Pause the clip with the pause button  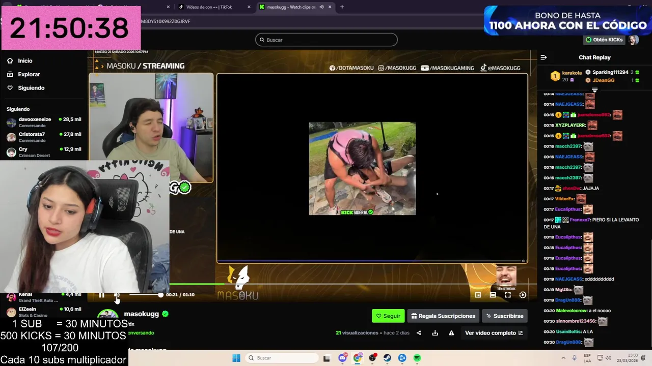[101, 295]
